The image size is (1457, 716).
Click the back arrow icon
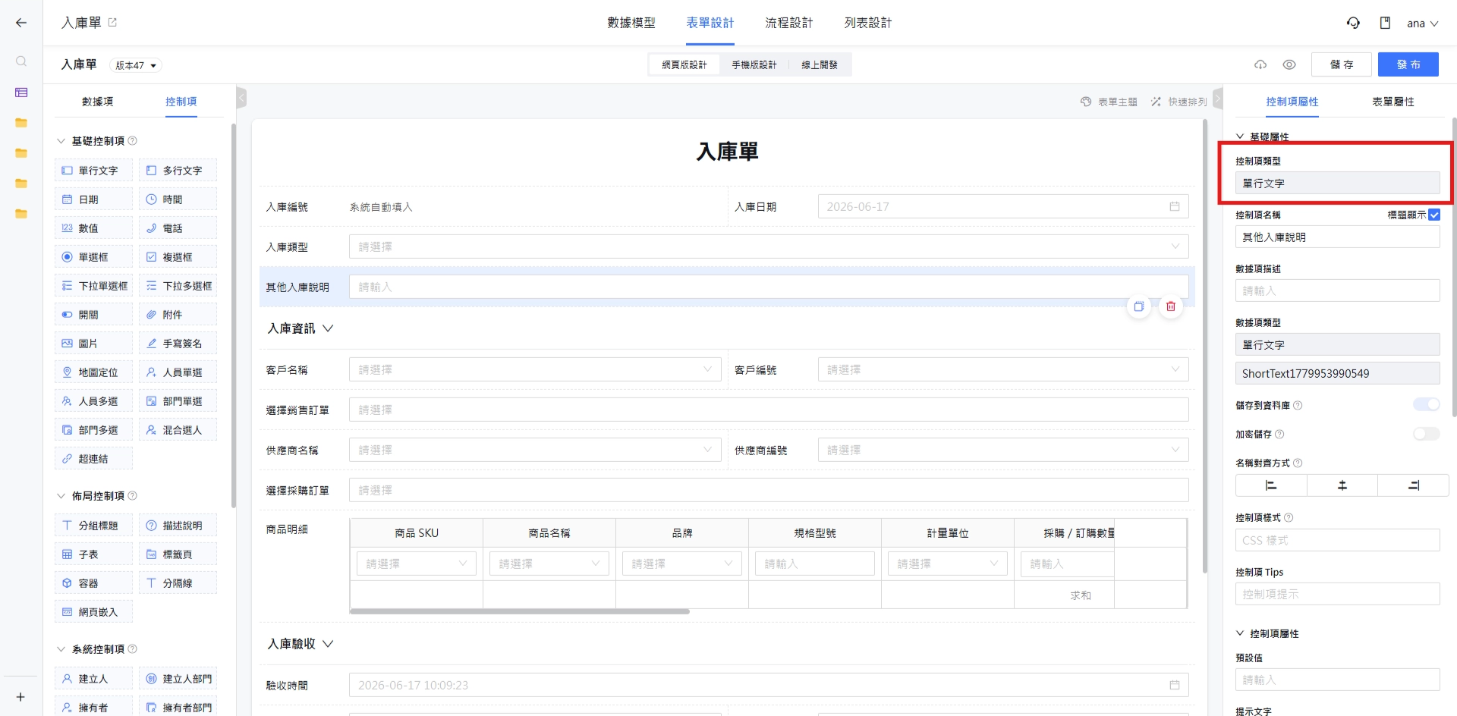pyautogui.click(x=21, y=23)
